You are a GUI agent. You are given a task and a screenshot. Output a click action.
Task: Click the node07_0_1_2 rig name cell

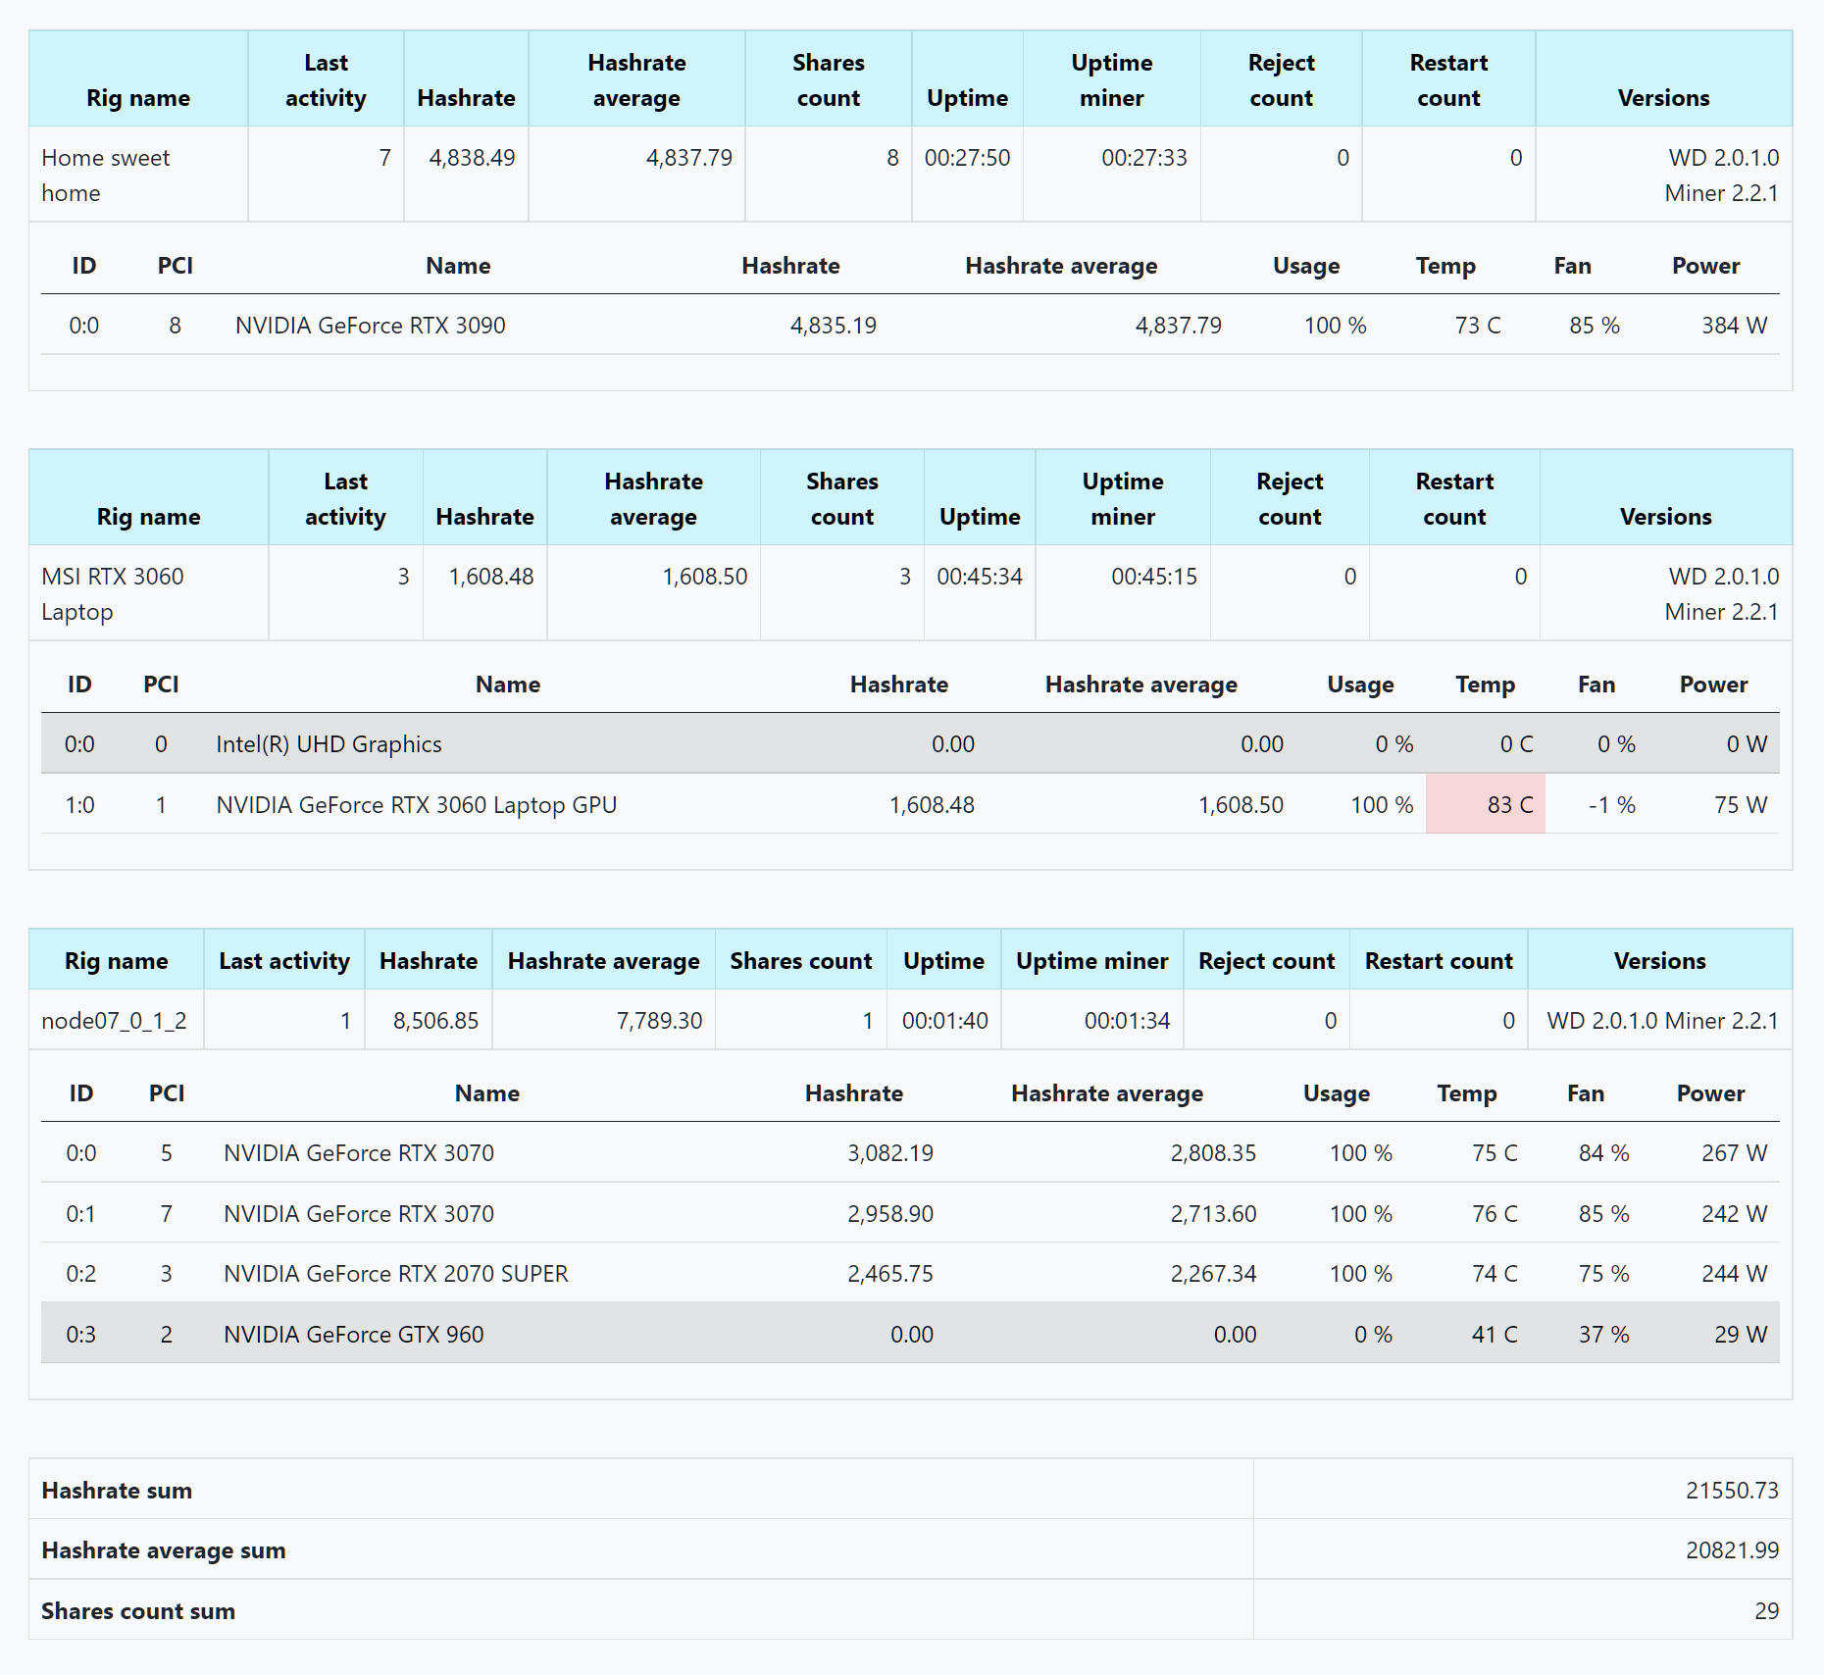[114, 1020]
